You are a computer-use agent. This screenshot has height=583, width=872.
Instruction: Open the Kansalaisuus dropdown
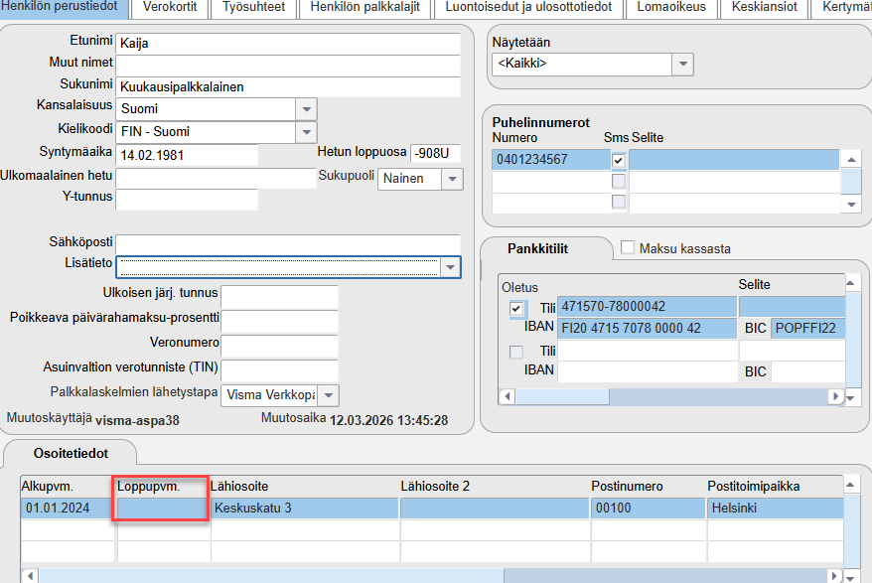click(x=307, y=109)
